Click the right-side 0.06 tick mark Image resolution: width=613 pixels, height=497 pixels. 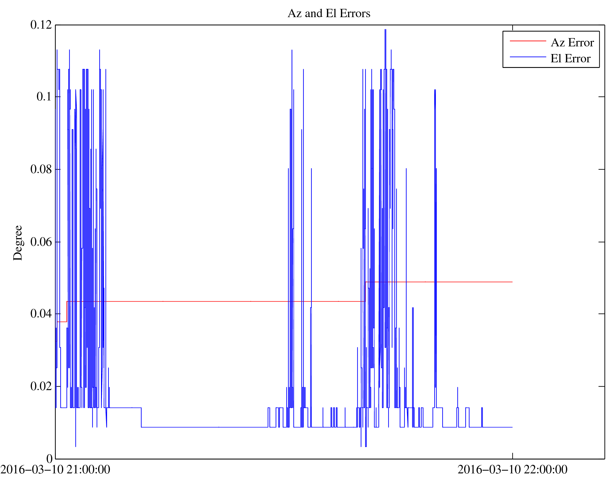pyautogui.click(x=601, y=242)
